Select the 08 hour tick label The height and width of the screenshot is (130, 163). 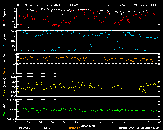(64, 122)
